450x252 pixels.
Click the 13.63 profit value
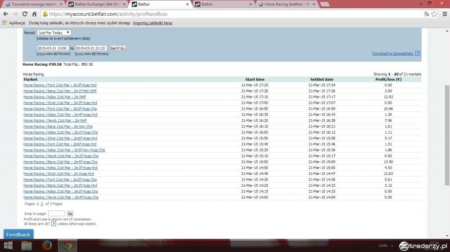coord(388,174)
